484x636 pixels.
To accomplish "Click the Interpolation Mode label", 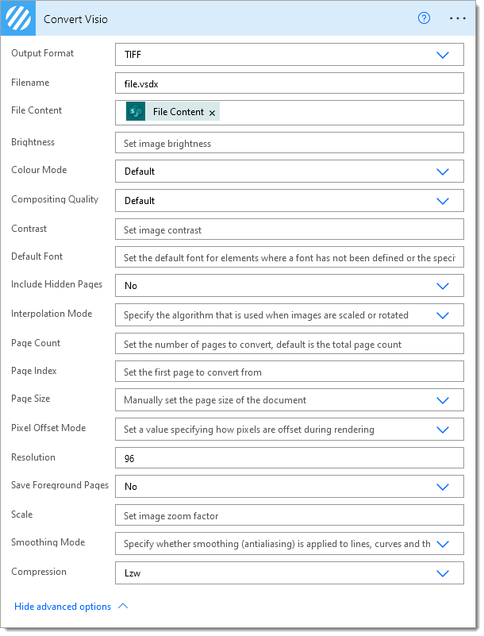I will point(52,314).
